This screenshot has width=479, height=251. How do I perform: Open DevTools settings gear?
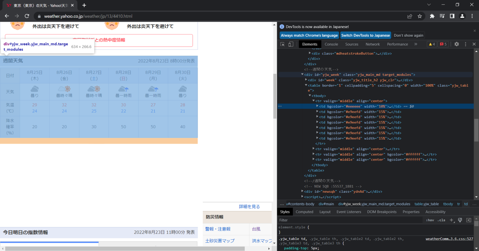pyautogui.click(x=457, y=44)
